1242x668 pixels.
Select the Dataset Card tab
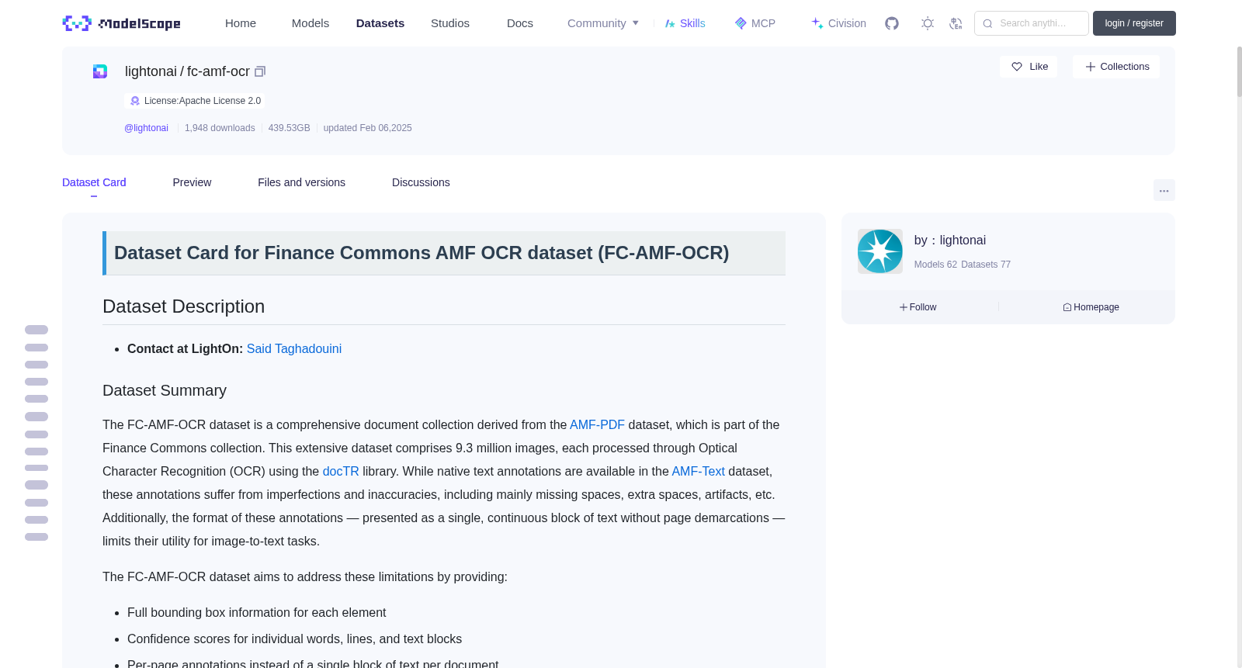tap(94, 182)
